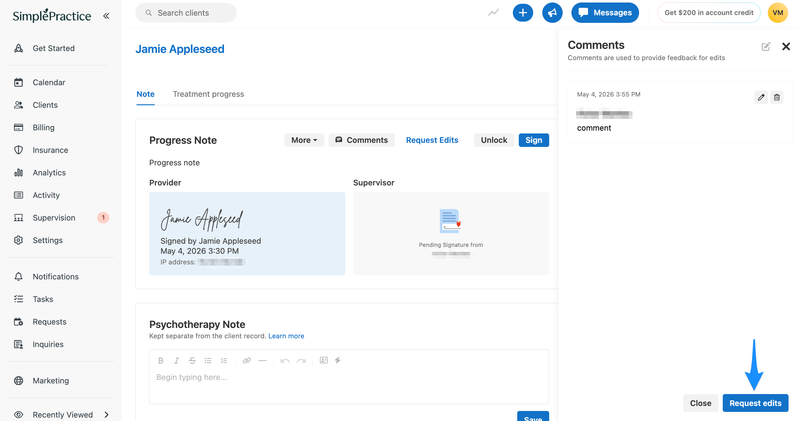Edit the comment with the pencil icon

tap(761, 97)
